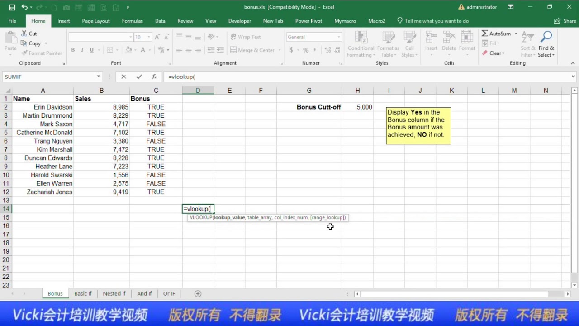This screenshot has height=326, width=579.
Task: Toggle Middle Align
Action: pyautogui.click(x=189, y=37)
